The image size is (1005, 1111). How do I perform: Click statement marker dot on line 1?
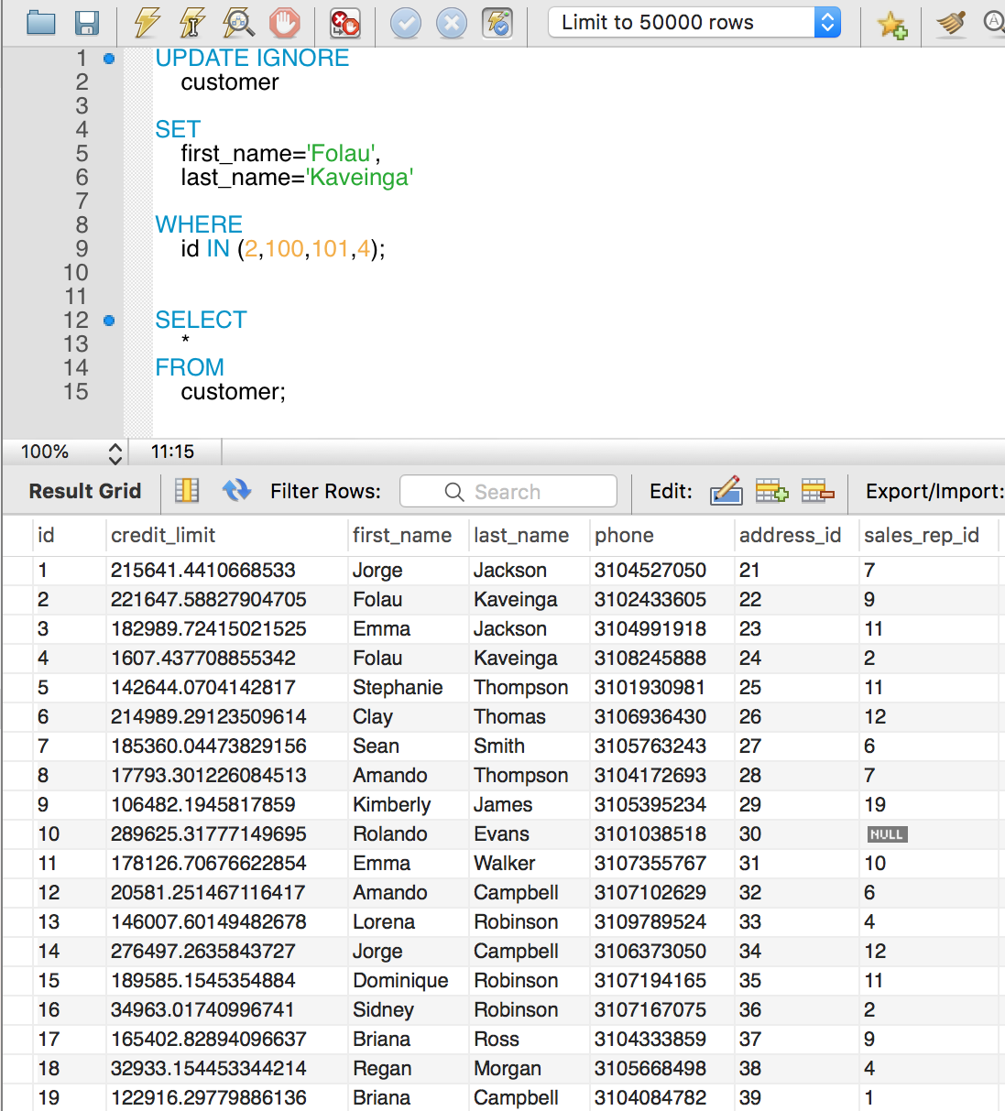pos(109,59)
